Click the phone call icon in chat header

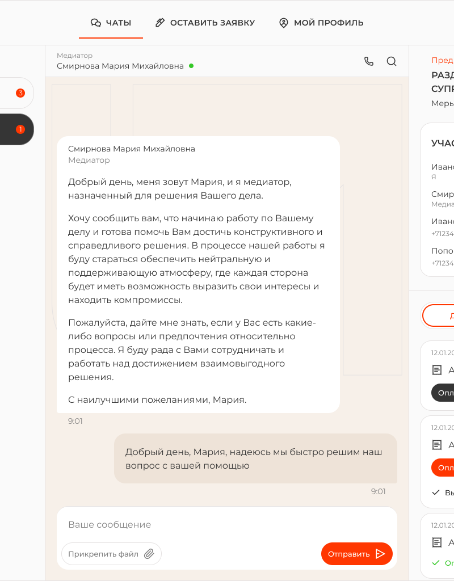point(369,61)
